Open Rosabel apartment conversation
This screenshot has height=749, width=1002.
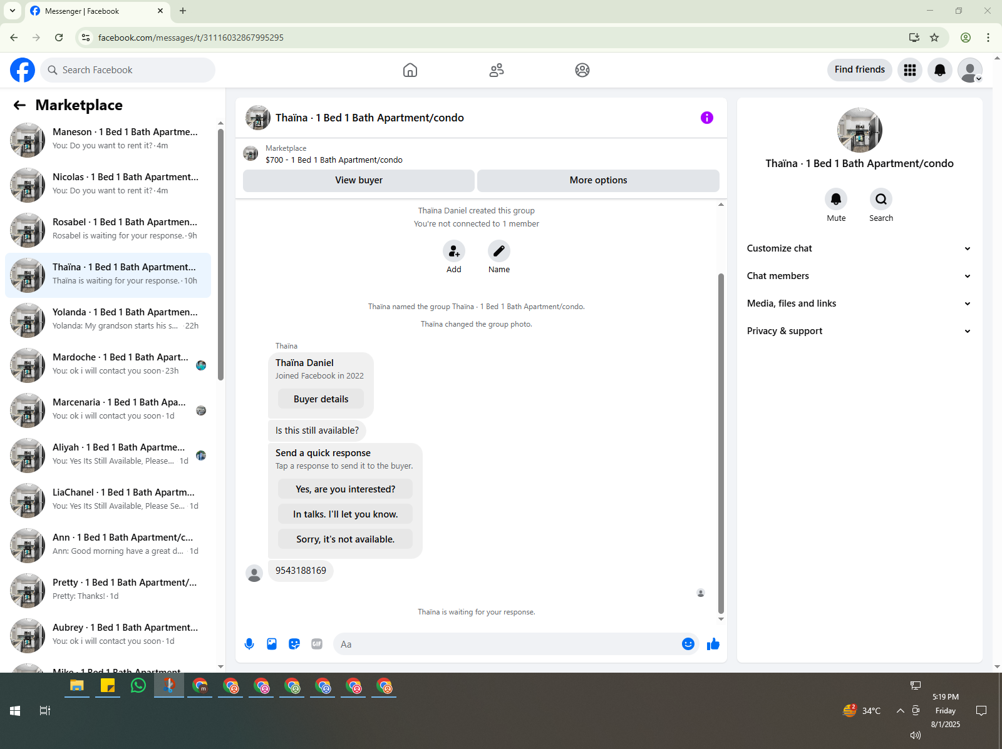tap(108, 230)
